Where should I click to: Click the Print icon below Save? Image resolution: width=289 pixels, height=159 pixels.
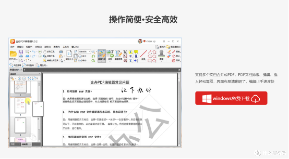(21, 56)
